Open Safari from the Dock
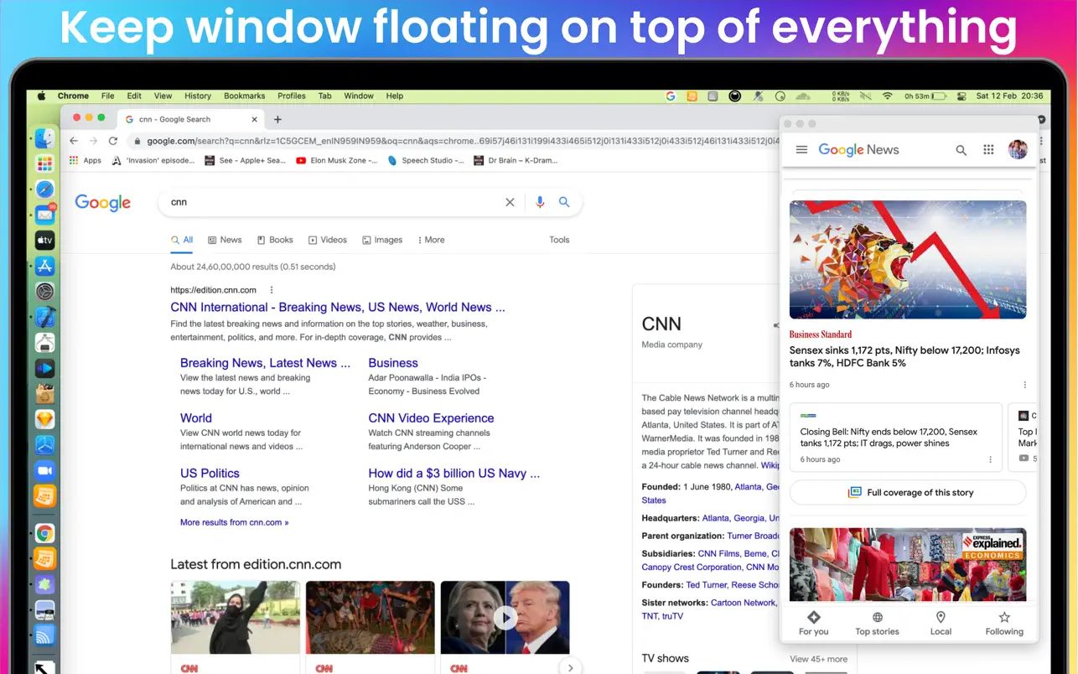Screen dimensions: 1078x674 pos(44,189)
